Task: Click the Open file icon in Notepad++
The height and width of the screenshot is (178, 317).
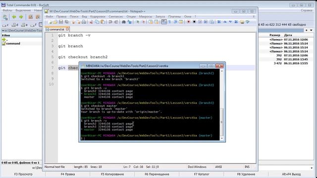Action: 55,22
